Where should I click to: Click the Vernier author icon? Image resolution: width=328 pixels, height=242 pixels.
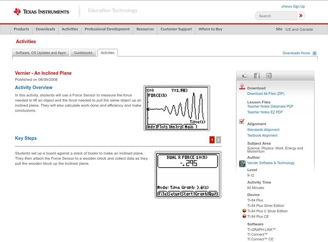tap(242, 164)
